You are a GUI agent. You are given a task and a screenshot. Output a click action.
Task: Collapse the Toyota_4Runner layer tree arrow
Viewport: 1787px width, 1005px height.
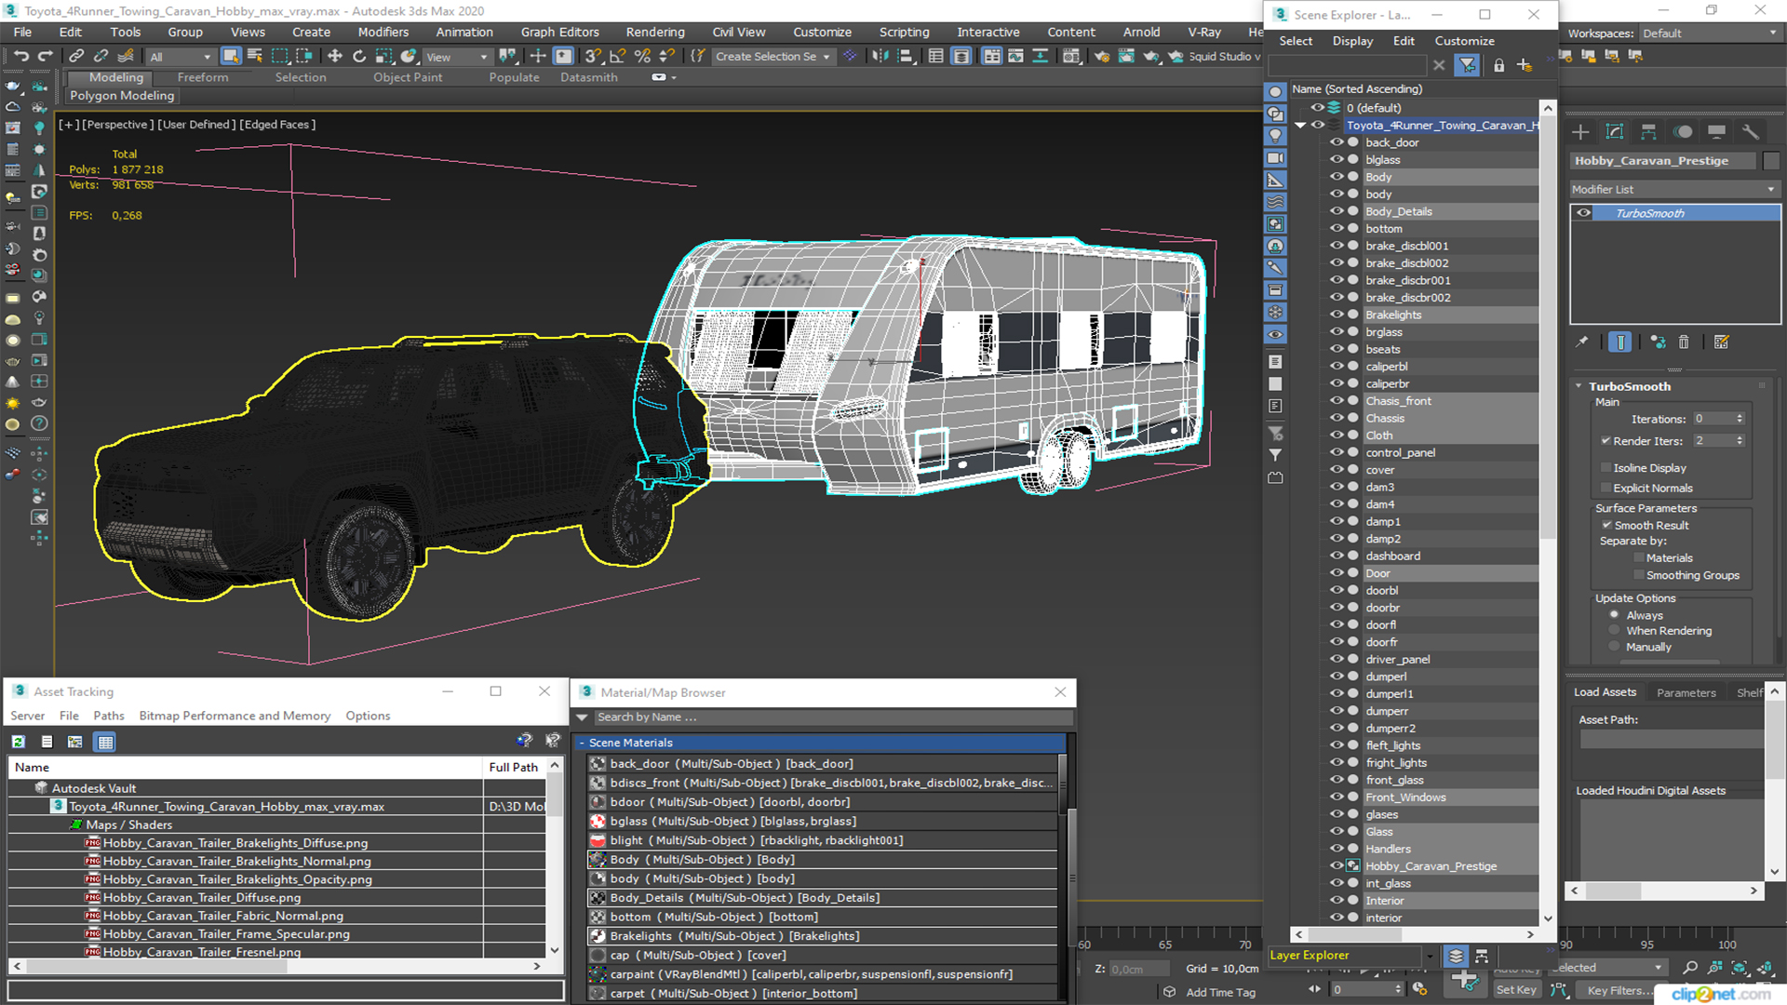(x=1300, y=126)
